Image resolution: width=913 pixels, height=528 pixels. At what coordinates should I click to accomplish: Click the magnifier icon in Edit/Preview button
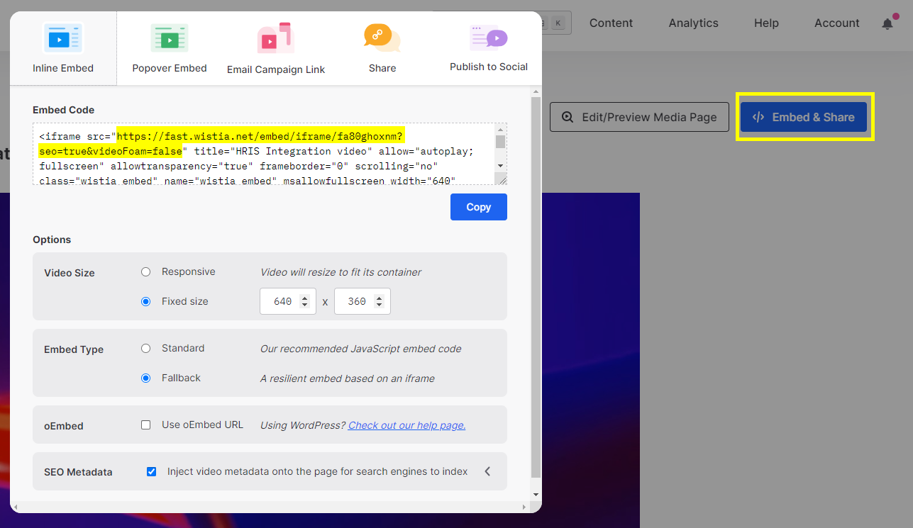point(568,117)
